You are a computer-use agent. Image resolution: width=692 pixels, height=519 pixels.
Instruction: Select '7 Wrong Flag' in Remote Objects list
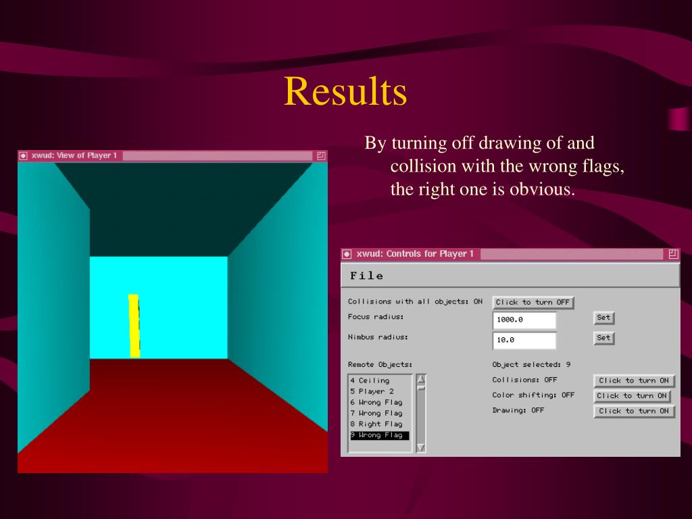(380, 414)
